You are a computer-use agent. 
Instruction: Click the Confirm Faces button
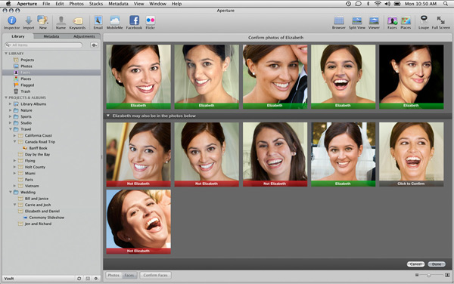155,275
